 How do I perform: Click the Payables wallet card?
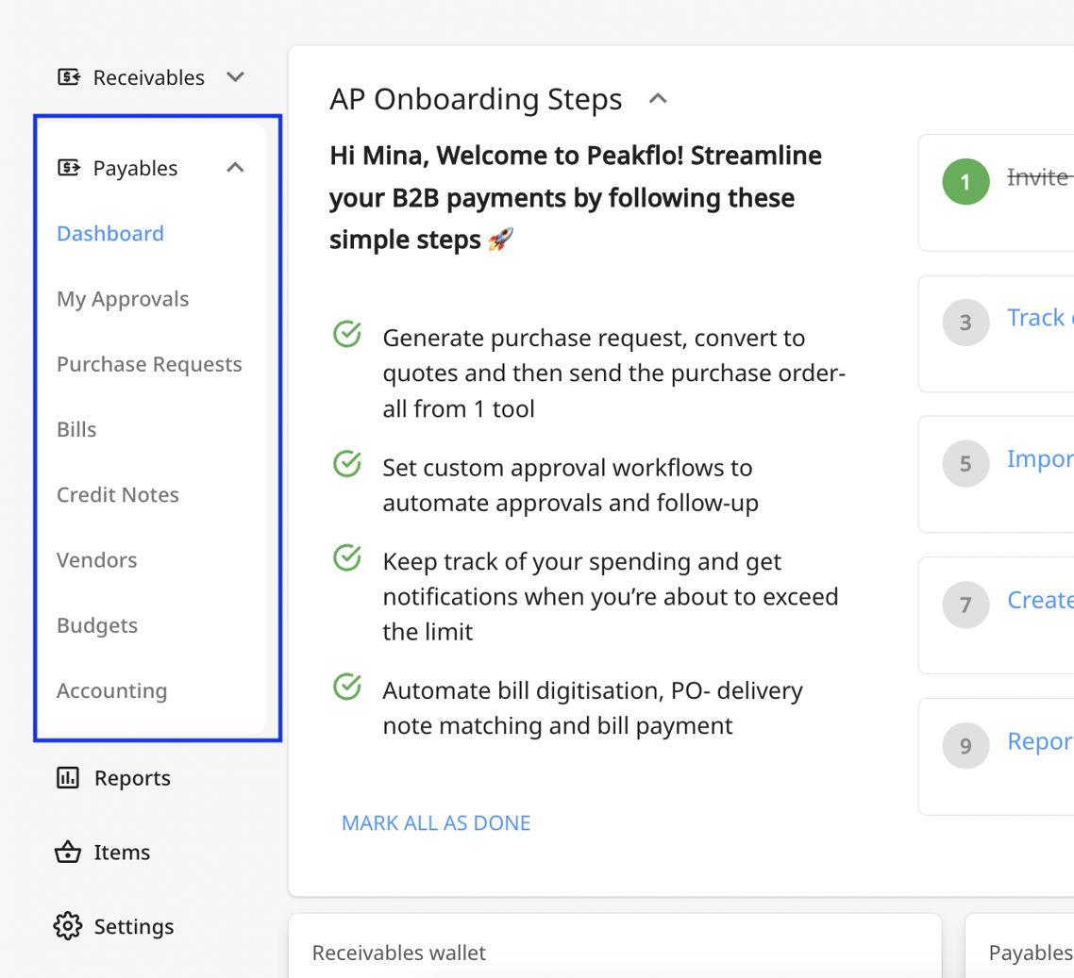click(1020, 946)
